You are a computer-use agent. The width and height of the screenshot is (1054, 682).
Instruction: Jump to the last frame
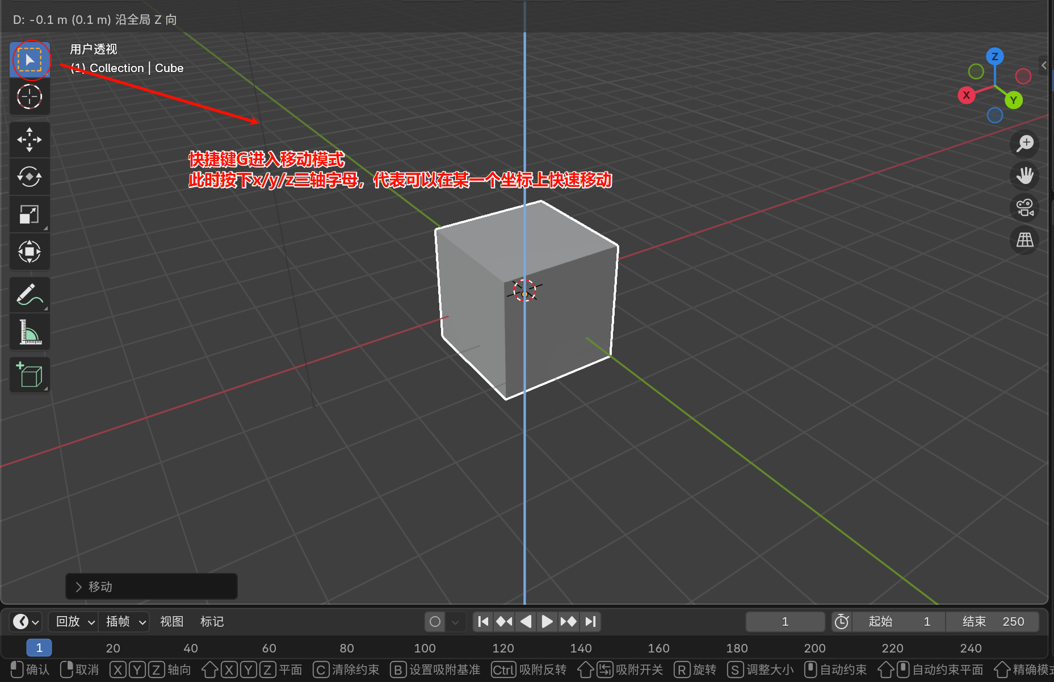(591, 622)
